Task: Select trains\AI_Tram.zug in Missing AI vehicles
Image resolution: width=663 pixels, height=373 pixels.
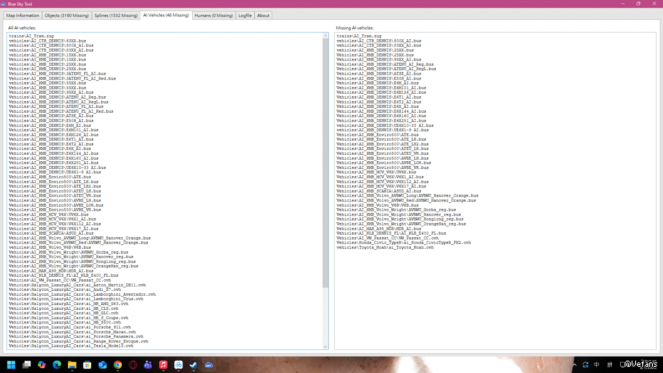Action: 359,36
